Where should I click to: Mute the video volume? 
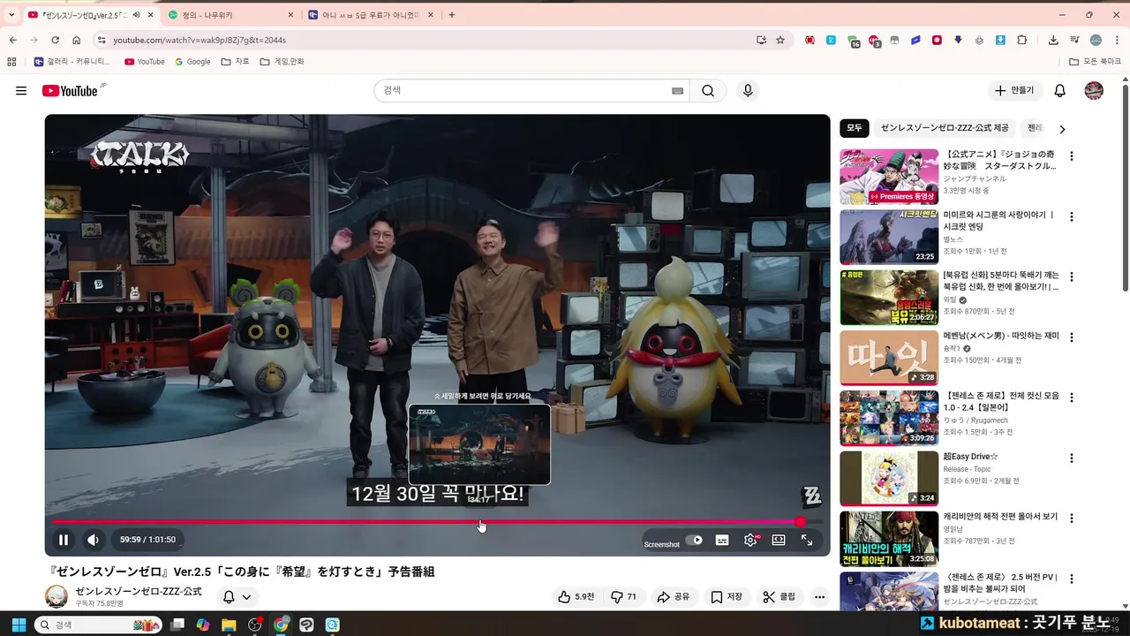93,540
